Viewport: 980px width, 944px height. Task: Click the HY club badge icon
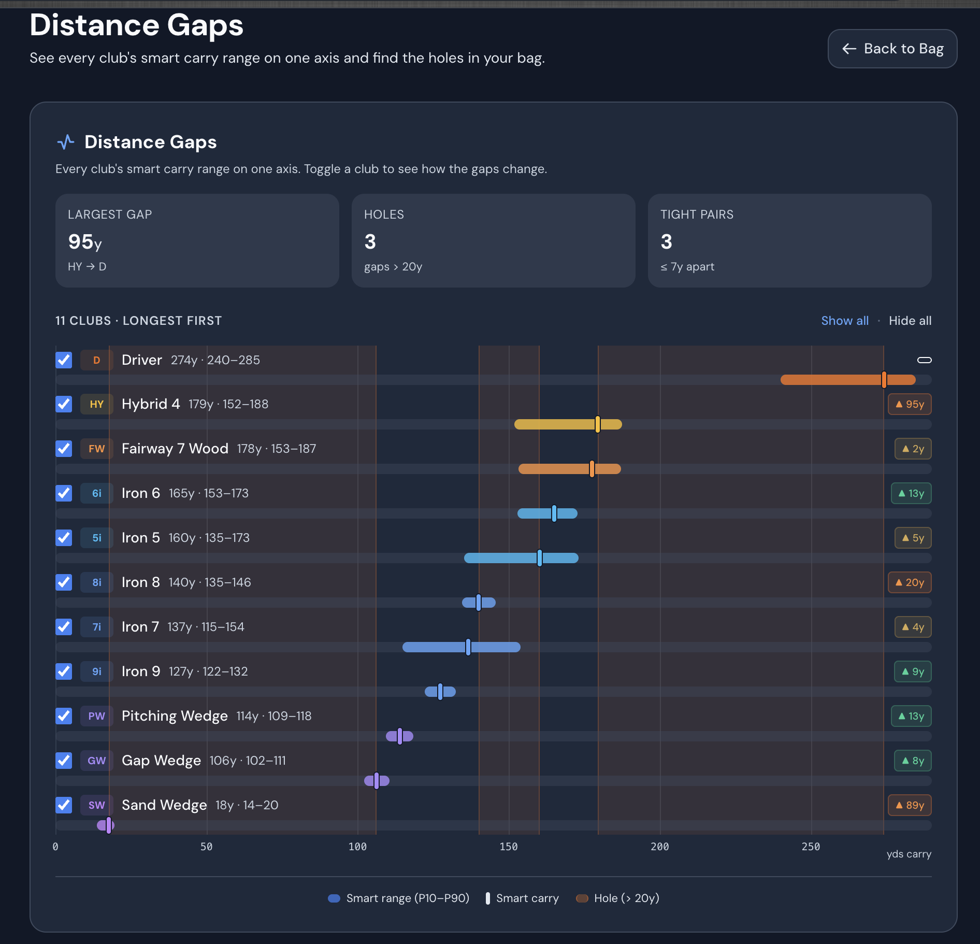coord(97,405)
